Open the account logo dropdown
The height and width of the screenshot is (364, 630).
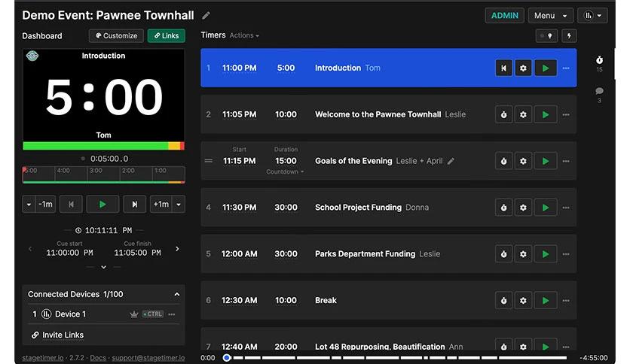(592, 16)
